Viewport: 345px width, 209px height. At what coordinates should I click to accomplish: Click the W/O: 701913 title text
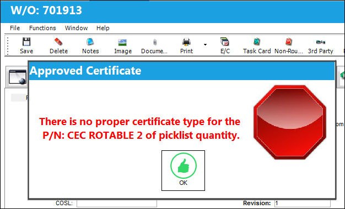[x=46, y=10]
